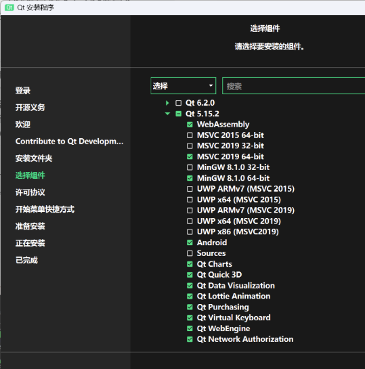This screenshot has width=365, height=369.
Task: Uncheck the Qt Virtual Keyboard checkbox
Action: coord(190,318)
